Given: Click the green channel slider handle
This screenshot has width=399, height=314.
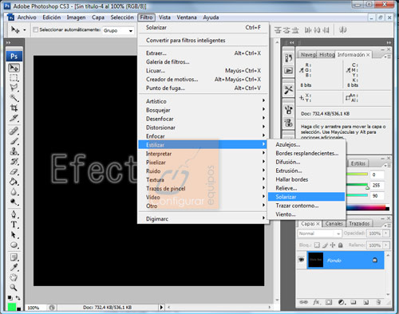Looking at the screenshot, I should (x=367, y=187).
